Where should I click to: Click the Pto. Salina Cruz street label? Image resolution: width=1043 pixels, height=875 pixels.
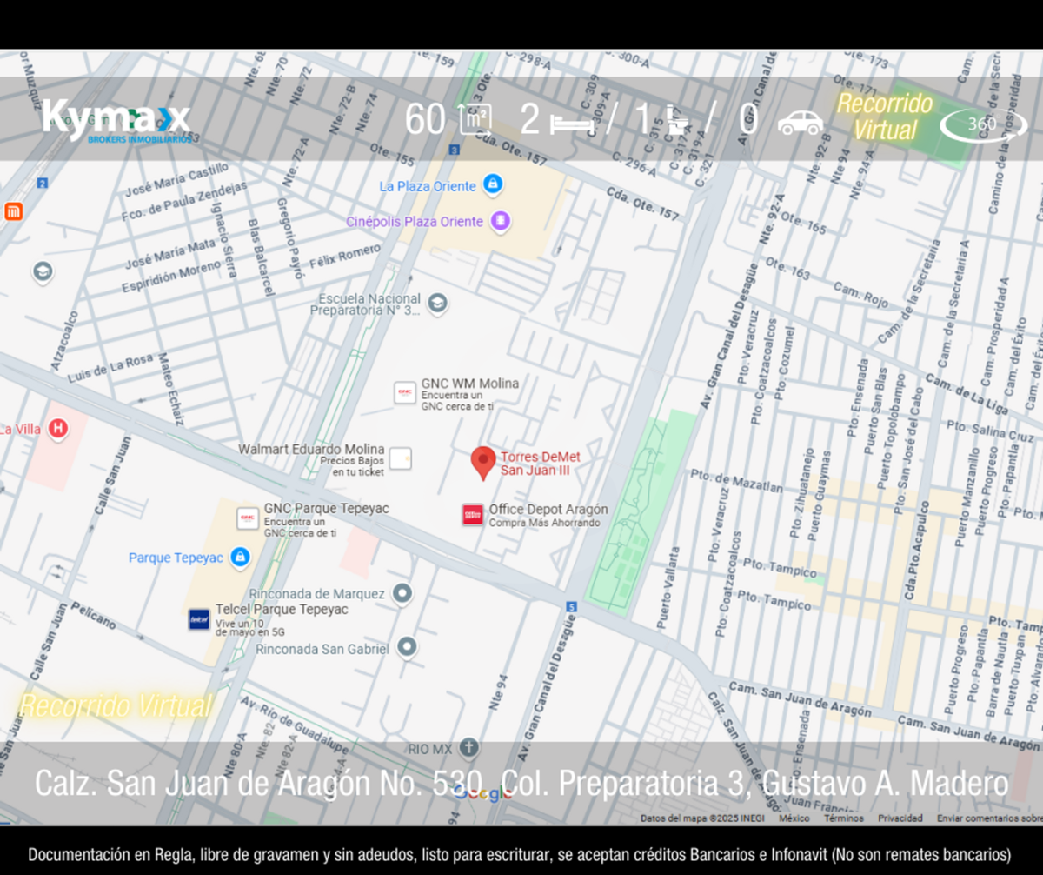tap(990, 430)
